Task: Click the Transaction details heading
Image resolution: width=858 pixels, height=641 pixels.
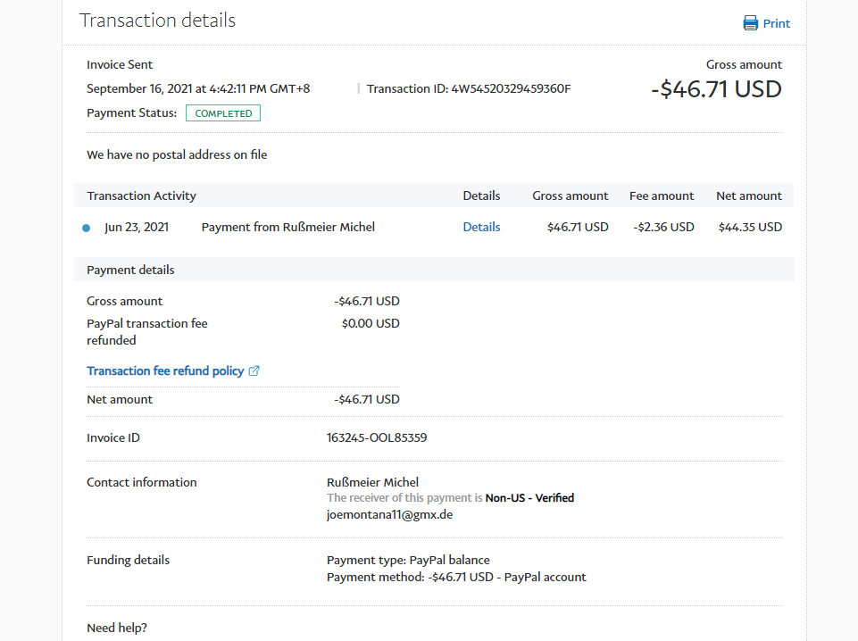Action: point(157,21)
